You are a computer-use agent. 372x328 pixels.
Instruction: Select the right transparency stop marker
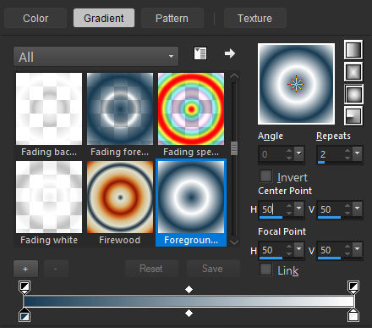[353, 287]
